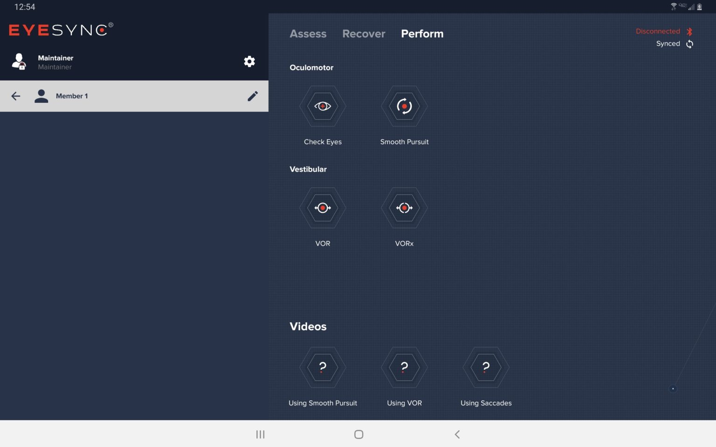Open settings with the gear icon
The image size is (716, 447).
pos(249,61)
